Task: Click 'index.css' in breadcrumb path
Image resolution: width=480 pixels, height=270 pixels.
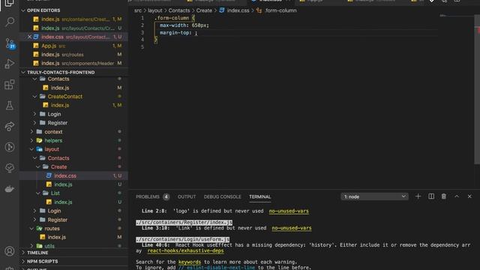Action: pyautogui.click(x=238, y=10)
